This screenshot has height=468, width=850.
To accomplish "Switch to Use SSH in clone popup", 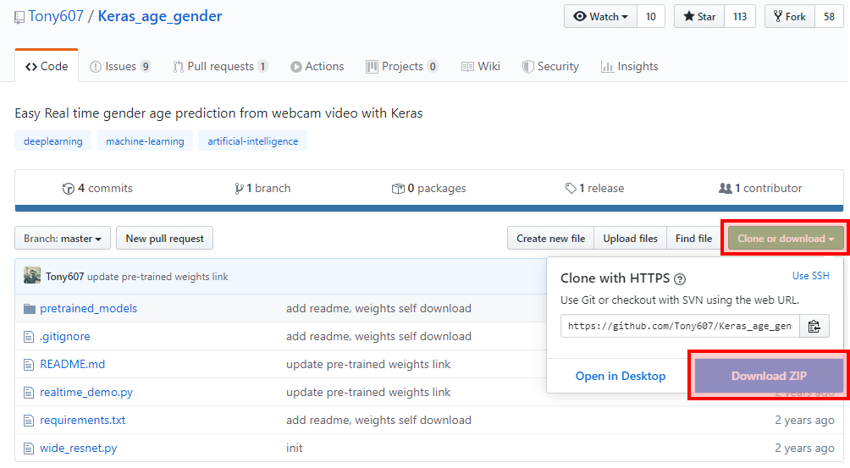I will (x=810, y=276).
